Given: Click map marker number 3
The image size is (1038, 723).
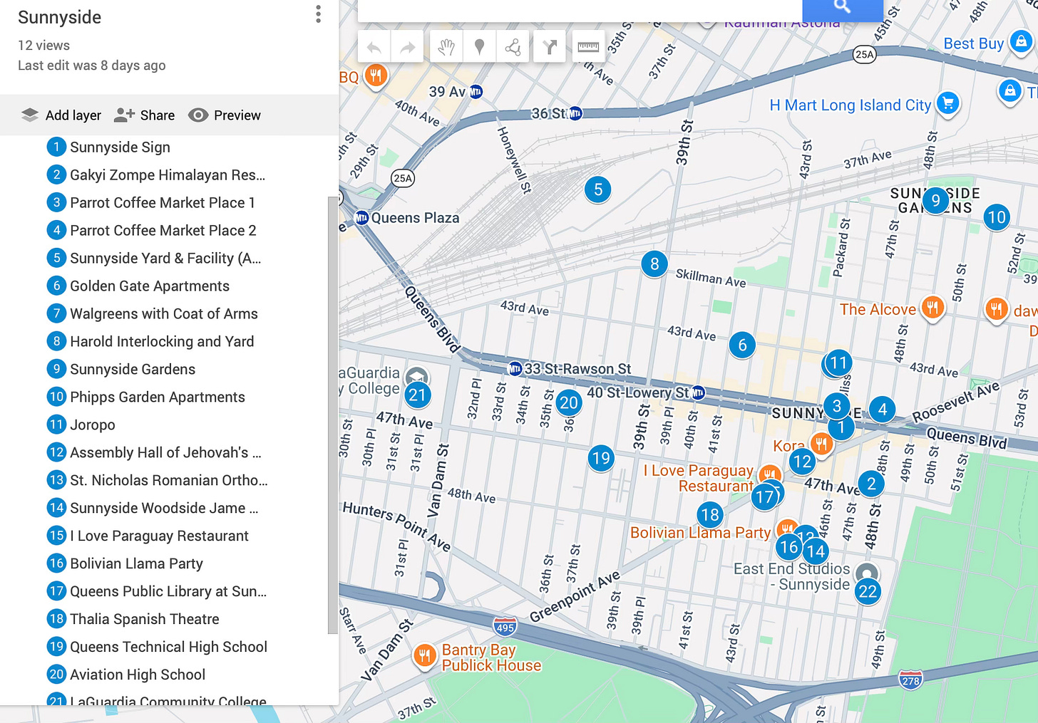Looking at the screenshot, I should click(x=836, y=407).
